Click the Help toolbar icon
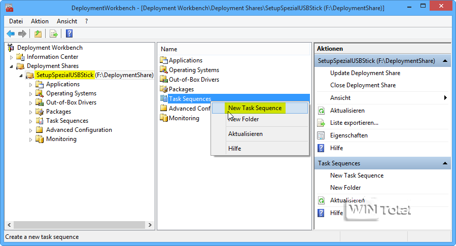456x246 pixels. click(69, 34)
